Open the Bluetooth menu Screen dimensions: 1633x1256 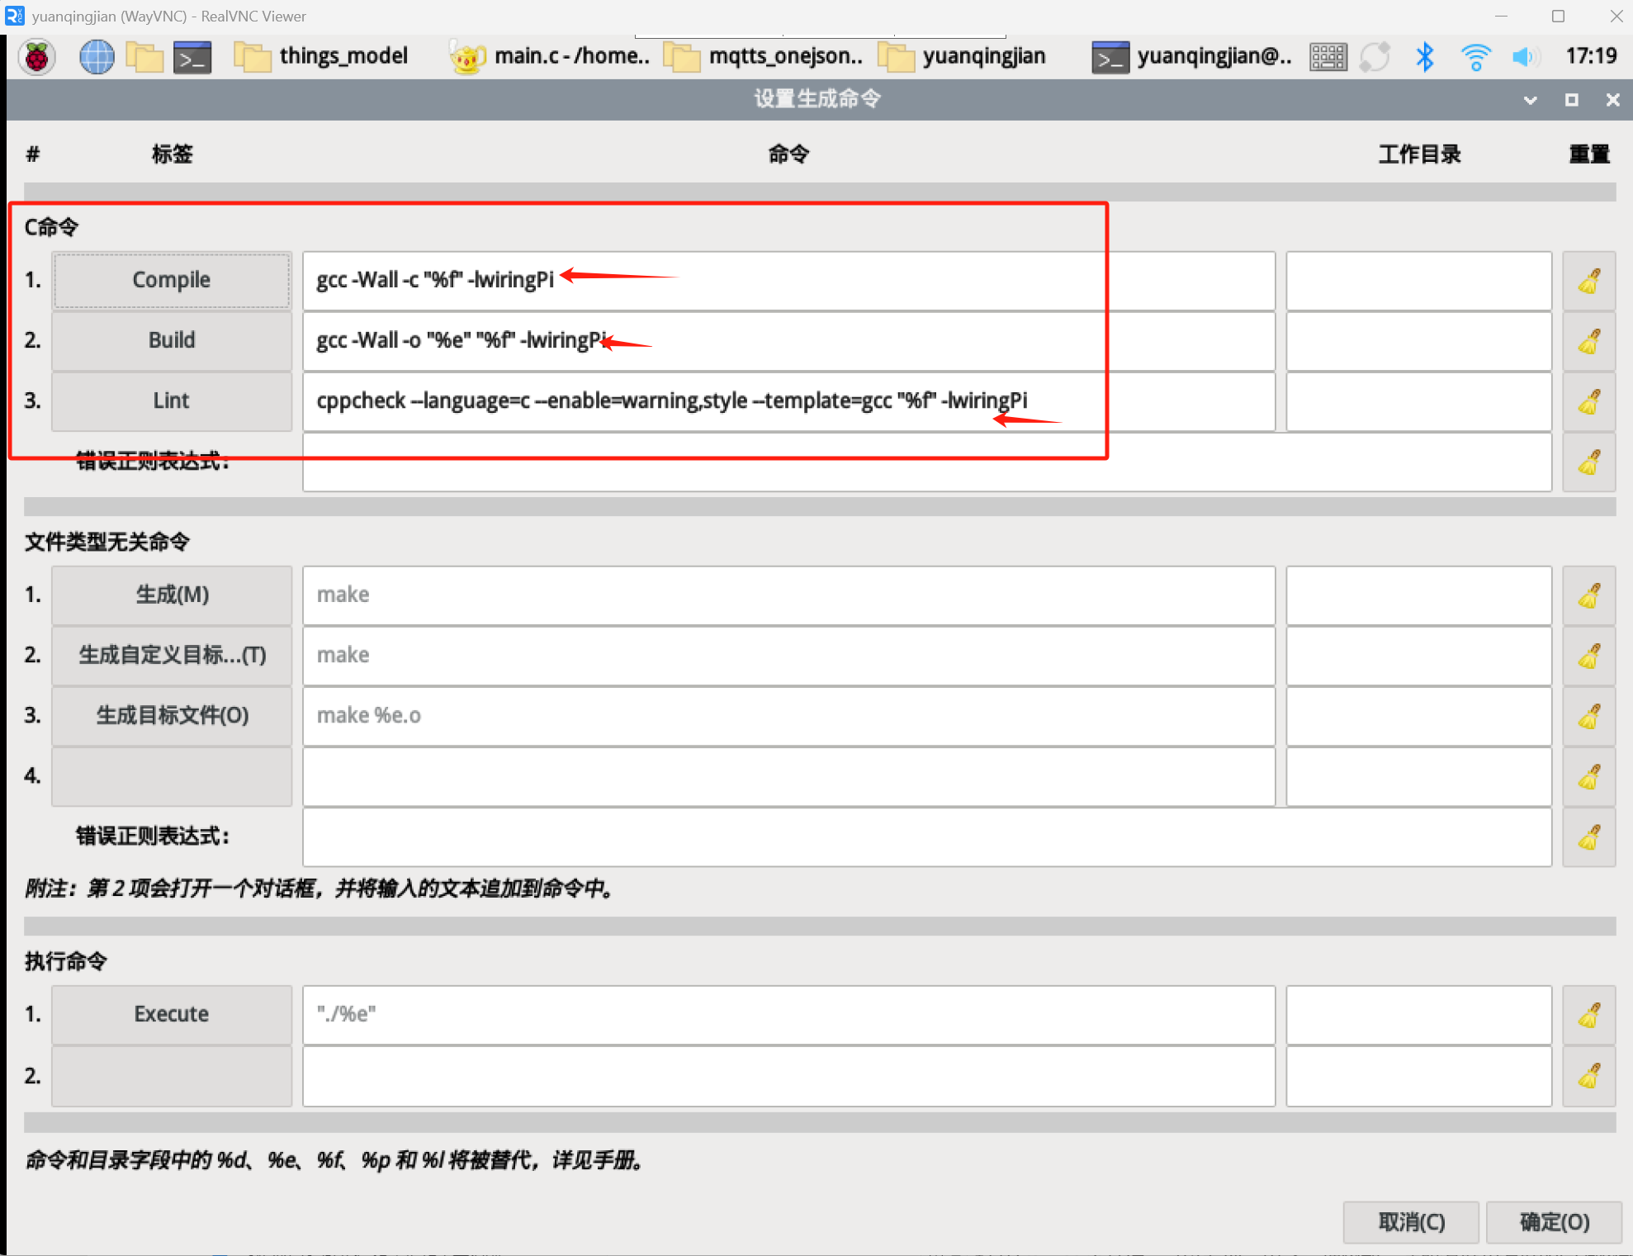click(1425, 56)
